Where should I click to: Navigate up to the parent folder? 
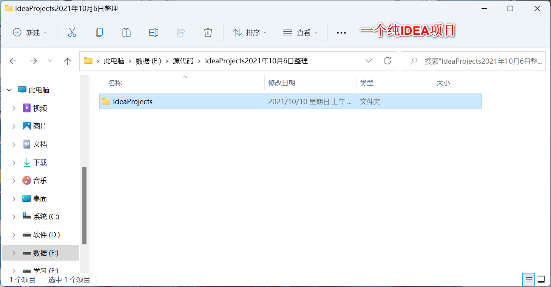(67, 61)
